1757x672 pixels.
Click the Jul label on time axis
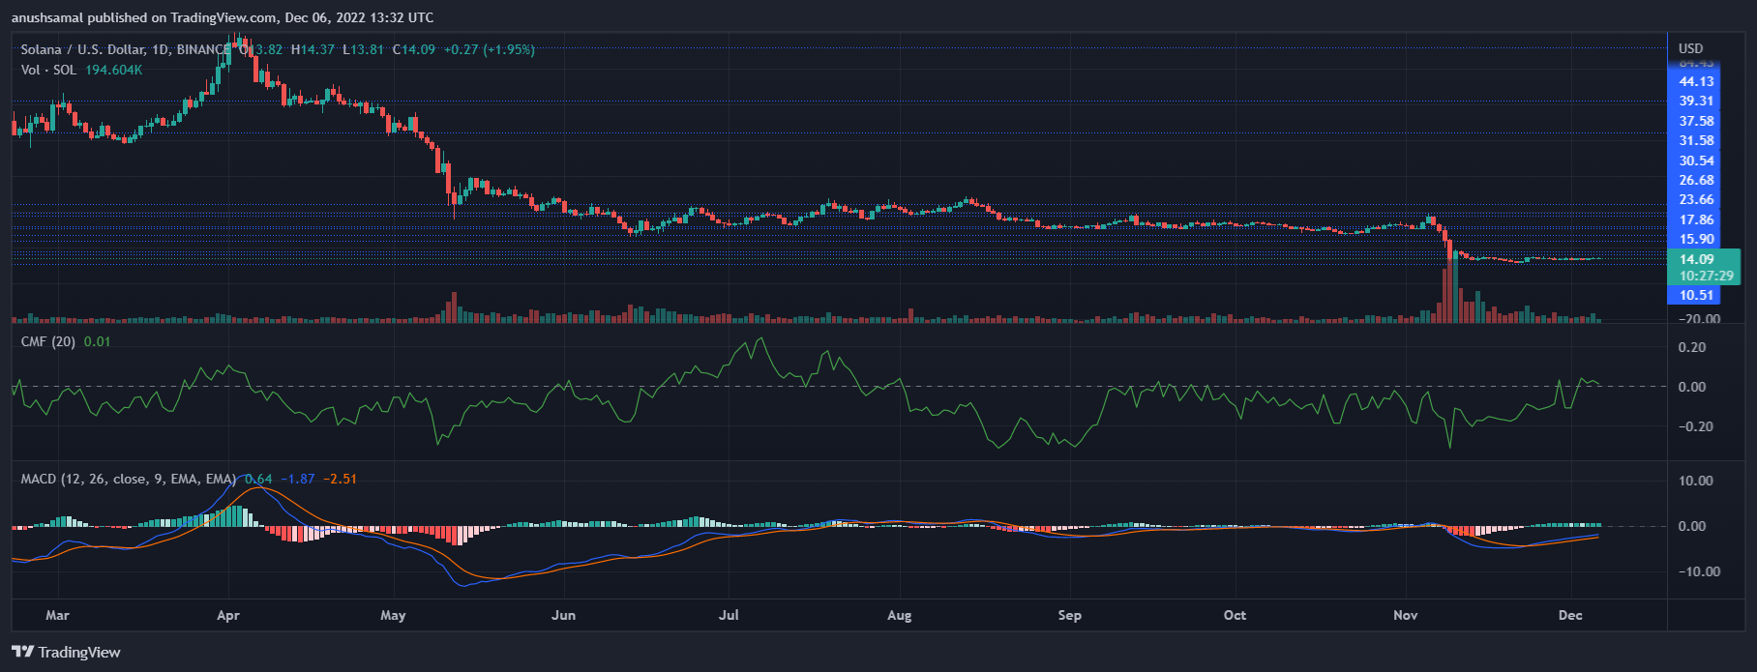[x=729, y=615]
